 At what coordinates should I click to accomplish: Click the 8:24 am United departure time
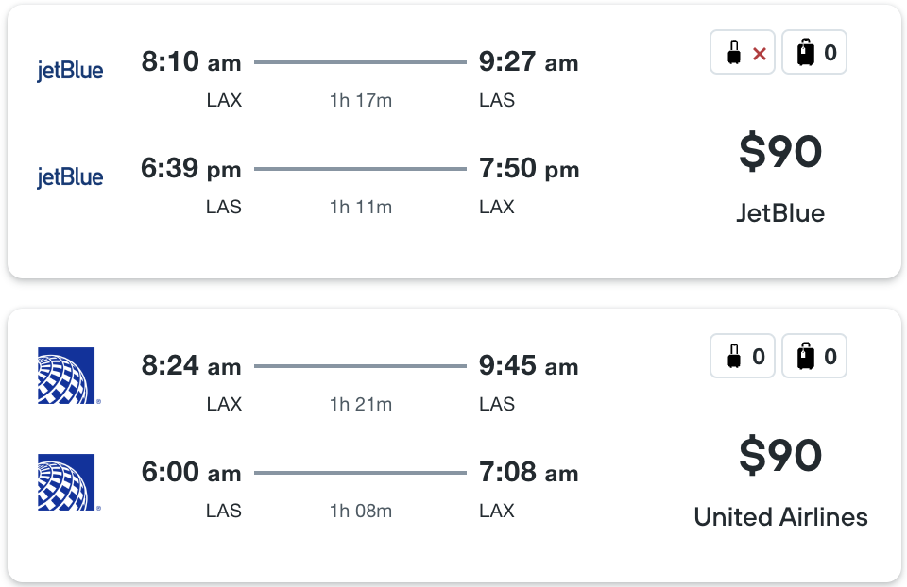click(x=191, y=366)
